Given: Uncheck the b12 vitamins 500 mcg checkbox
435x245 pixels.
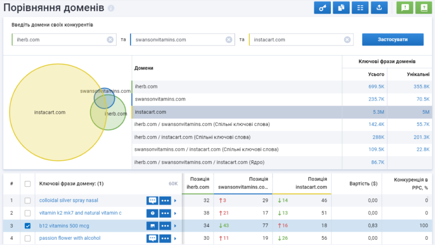Looking at the screenshot, I should tap(27, 226).
